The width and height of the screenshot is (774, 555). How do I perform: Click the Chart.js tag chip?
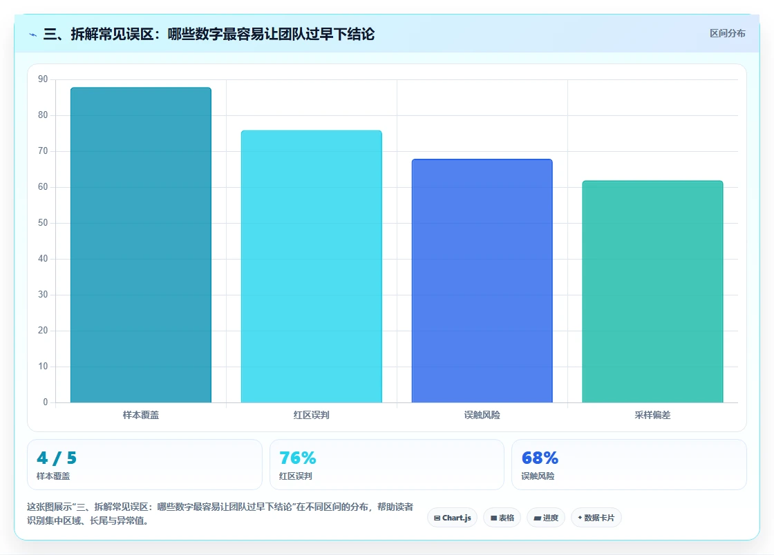coord(452,518)
